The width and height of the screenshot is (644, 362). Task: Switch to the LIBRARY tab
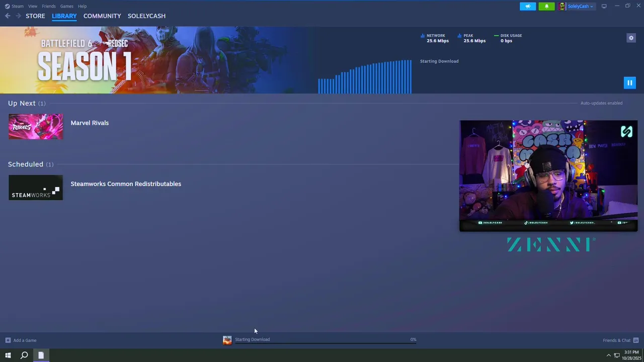[64, 16]
